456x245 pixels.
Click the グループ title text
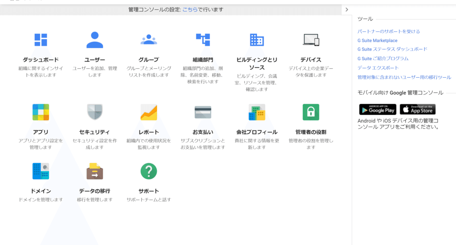pos(149,60)
